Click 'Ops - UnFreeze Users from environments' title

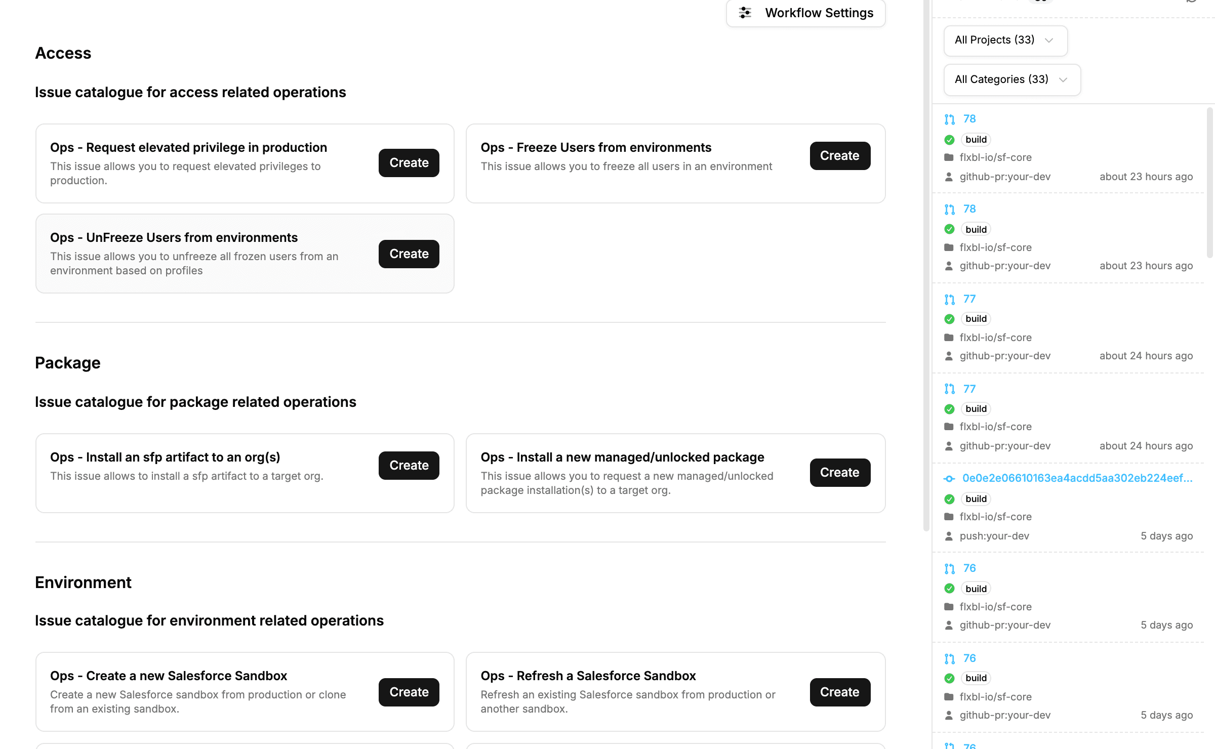tap(174, 238)
